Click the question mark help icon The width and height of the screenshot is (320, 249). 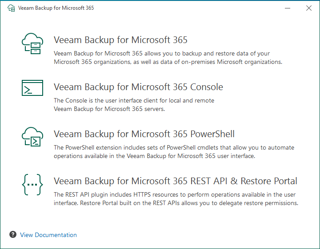click(x=12, y=235)
